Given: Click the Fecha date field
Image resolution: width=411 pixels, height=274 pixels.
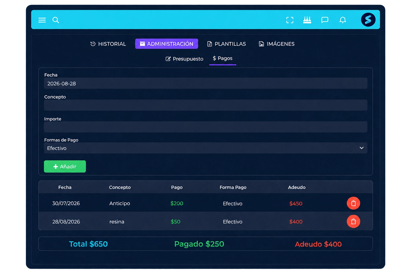Looking at the screenshot, I should tap(205, 83).
